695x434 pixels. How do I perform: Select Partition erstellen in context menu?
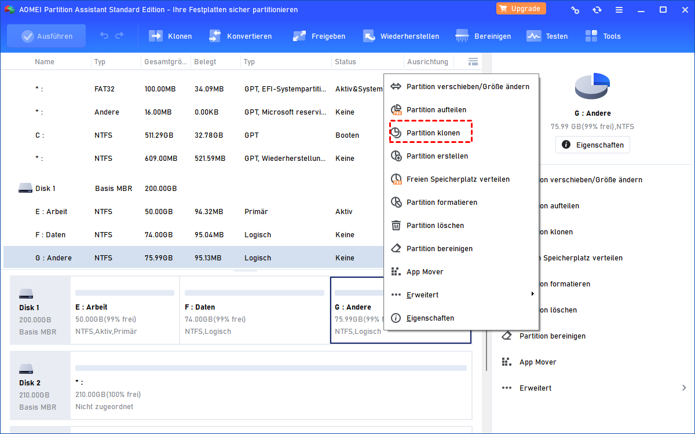pyautogui.click(x=462, y=156)
